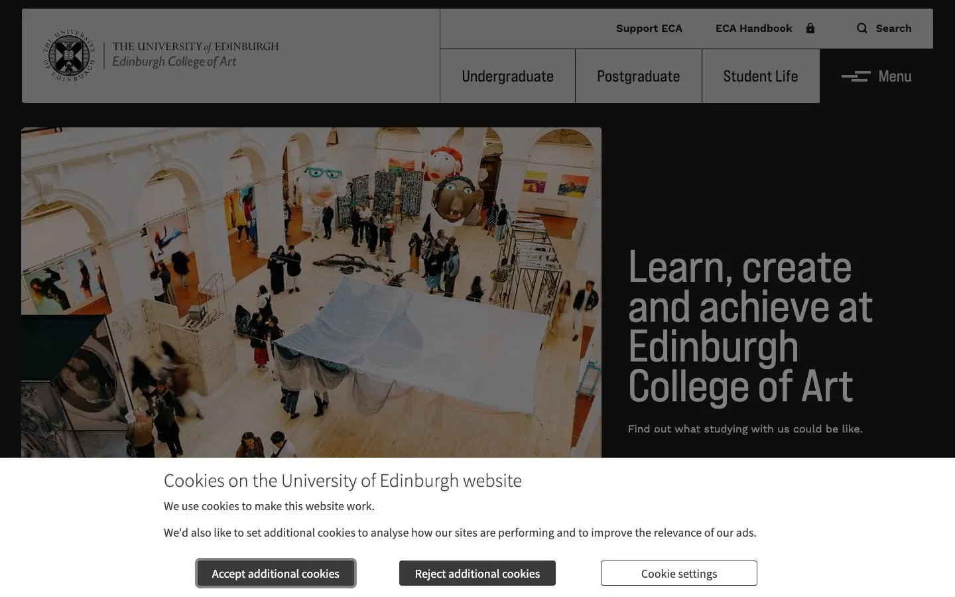Go to the Postgraduate section
955x597 pixels.
638,76
